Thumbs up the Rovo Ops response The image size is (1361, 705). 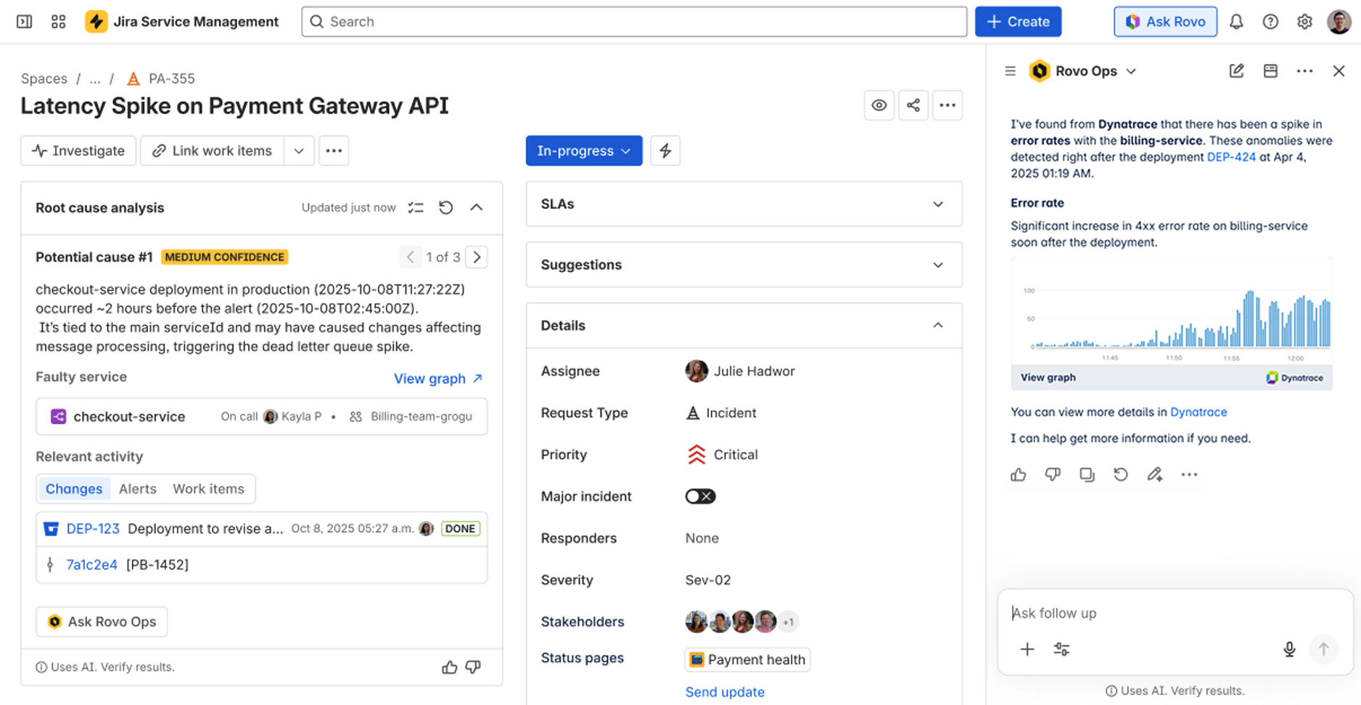(1019, 474)
